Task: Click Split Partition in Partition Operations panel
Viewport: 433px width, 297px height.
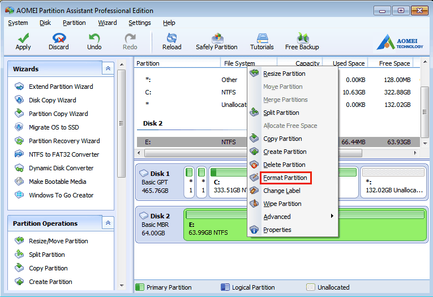Action: [46, 255]
